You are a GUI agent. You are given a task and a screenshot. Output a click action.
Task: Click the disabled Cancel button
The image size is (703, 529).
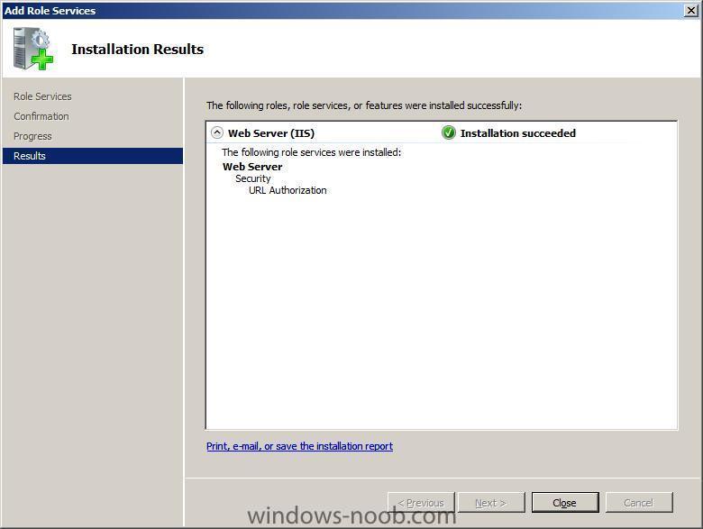click(x=639, y=503)
